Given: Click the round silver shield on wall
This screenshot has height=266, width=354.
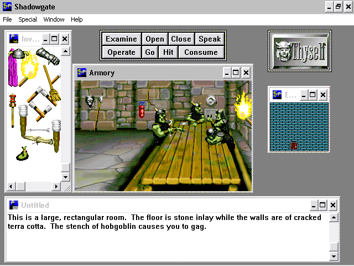Looking at the screenshot, I should point(211,101).
